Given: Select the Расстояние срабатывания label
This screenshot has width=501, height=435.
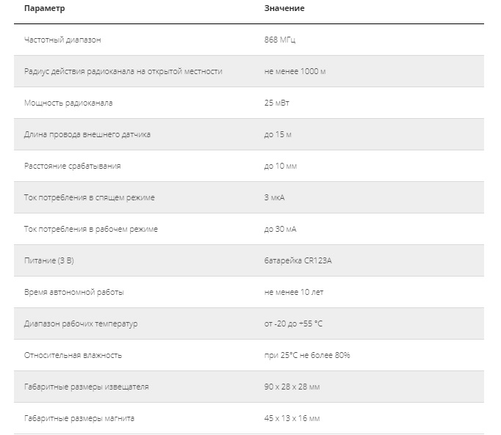Looking at the screenshot, I should pos(73,166).
